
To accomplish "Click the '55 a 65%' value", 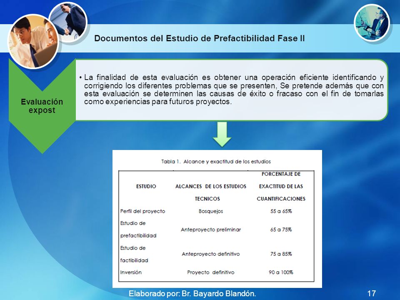I will click(281, 211).
